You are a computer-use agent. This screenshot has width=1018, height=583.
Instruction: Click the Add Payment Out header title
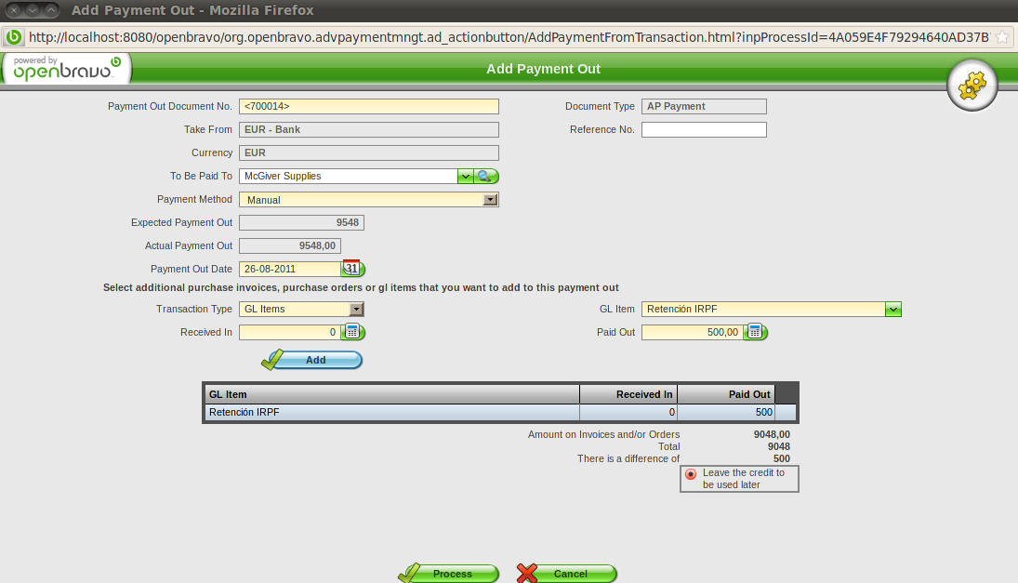544,69
